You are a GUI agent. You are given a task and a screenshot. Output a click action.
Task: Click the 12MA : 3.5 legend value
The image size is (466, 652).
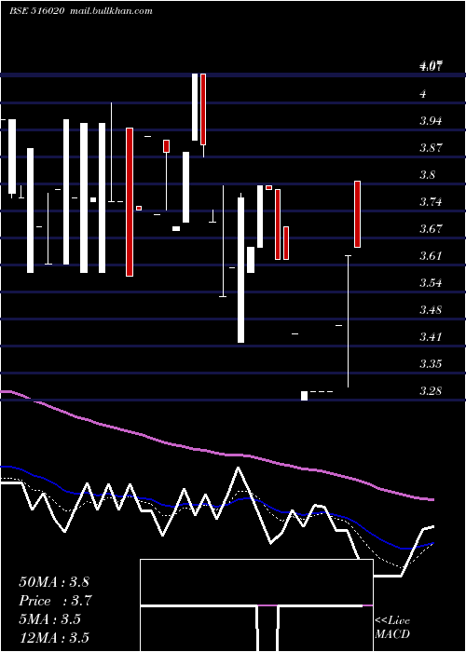(54, 637)
